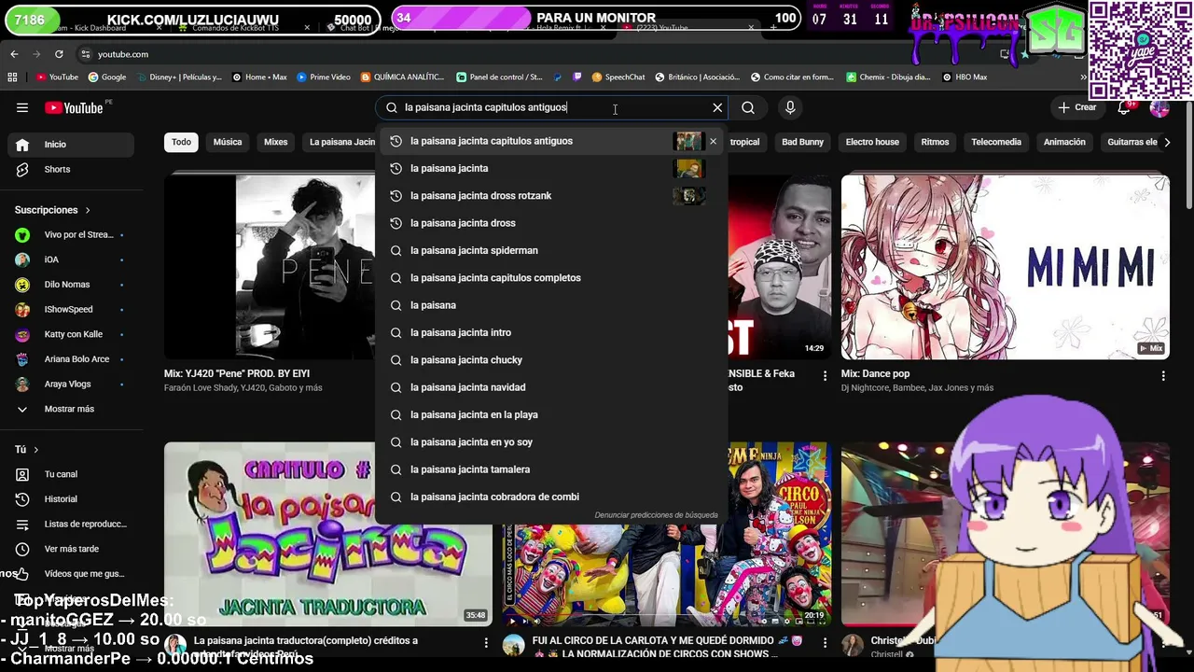Click 'Denunciar predicciones de búsqueda' link
Viewport: 1194px width, 672px height.
(x=657, y=515)
